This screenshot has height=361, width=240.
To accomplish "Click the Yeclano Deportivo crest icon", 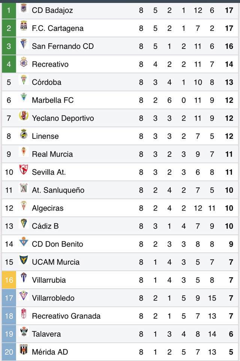I will [24, 116].
